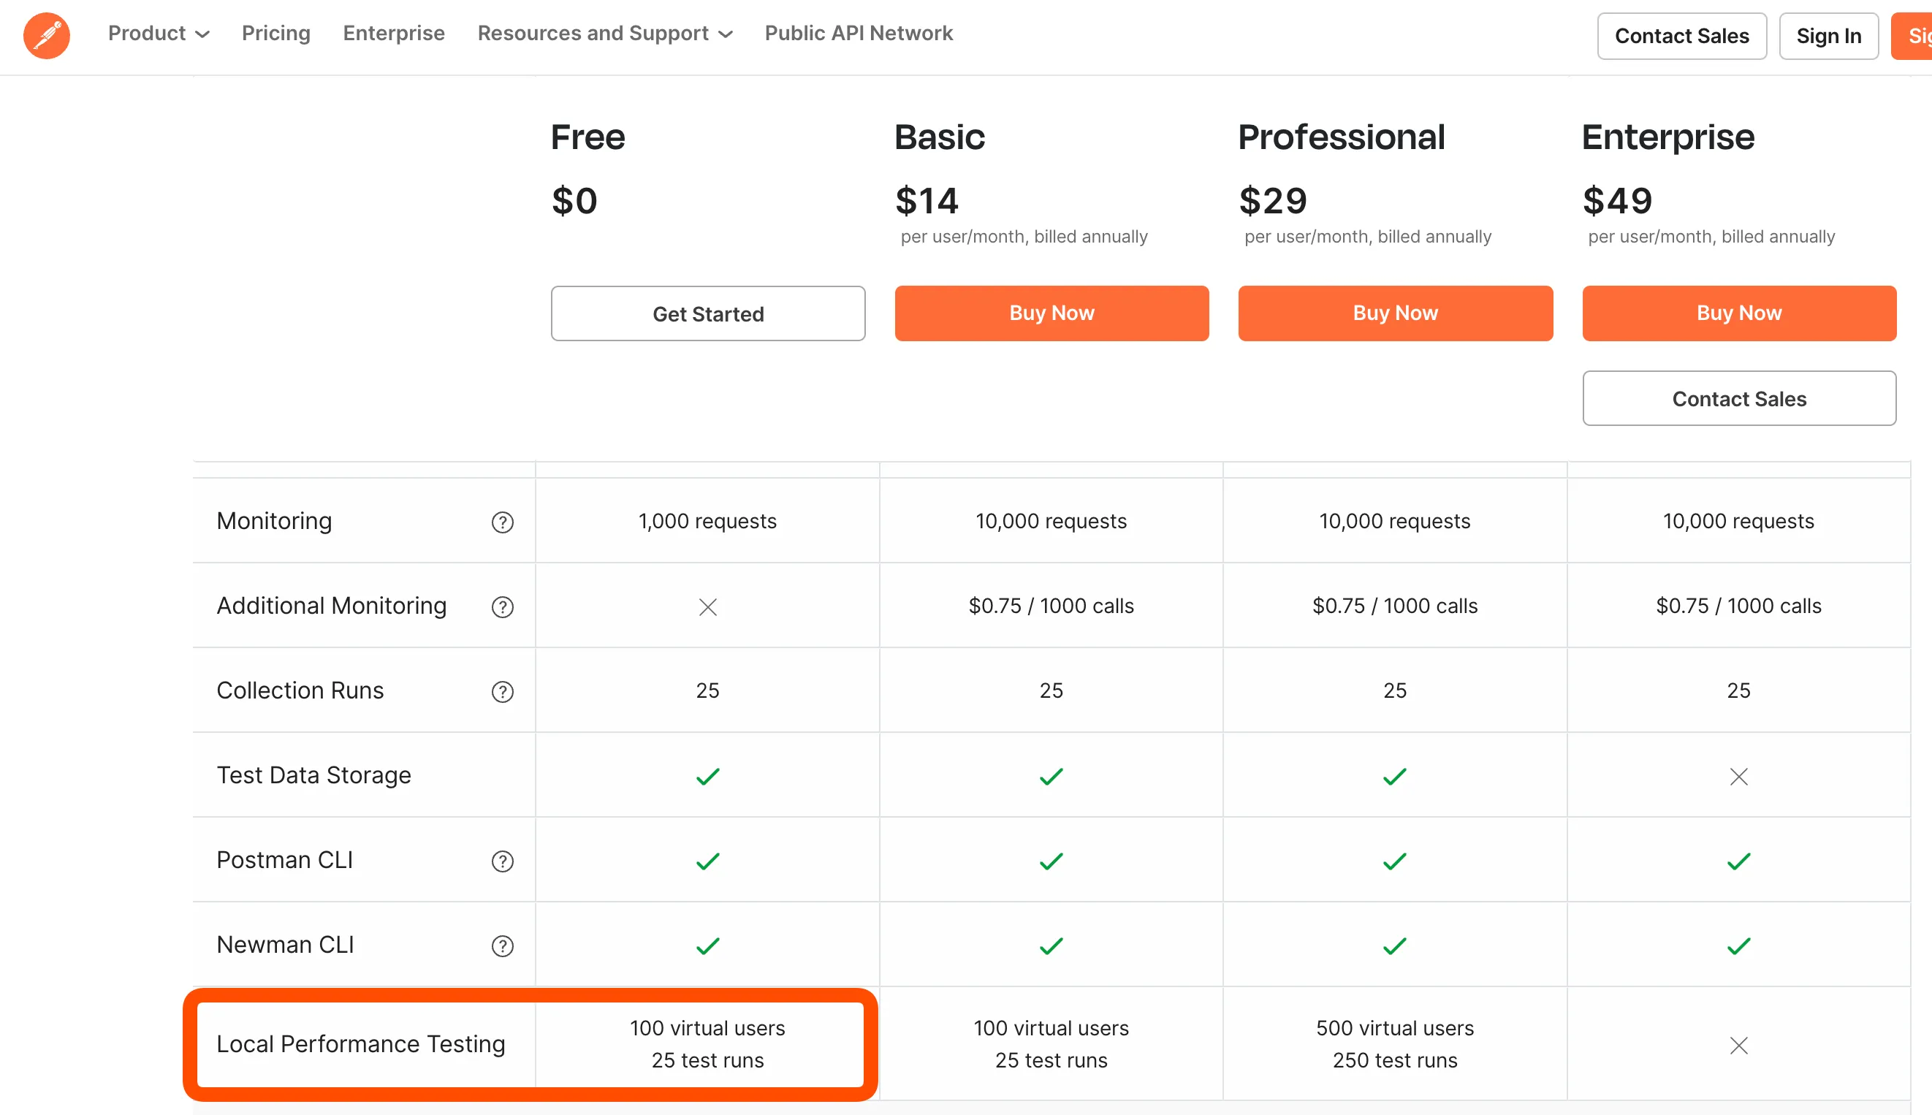Click the Free plan Postman CLI checkmark
The height and width of the screenshot is (1115, 1932).
tap(707, 861)
